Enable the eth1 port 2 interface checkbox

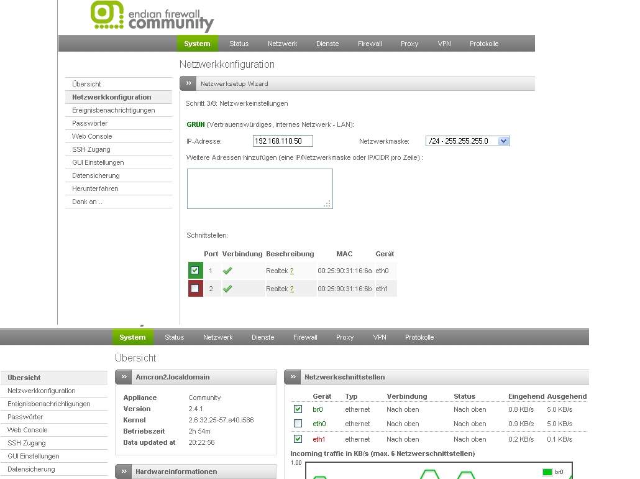click(x=195, y=289)
